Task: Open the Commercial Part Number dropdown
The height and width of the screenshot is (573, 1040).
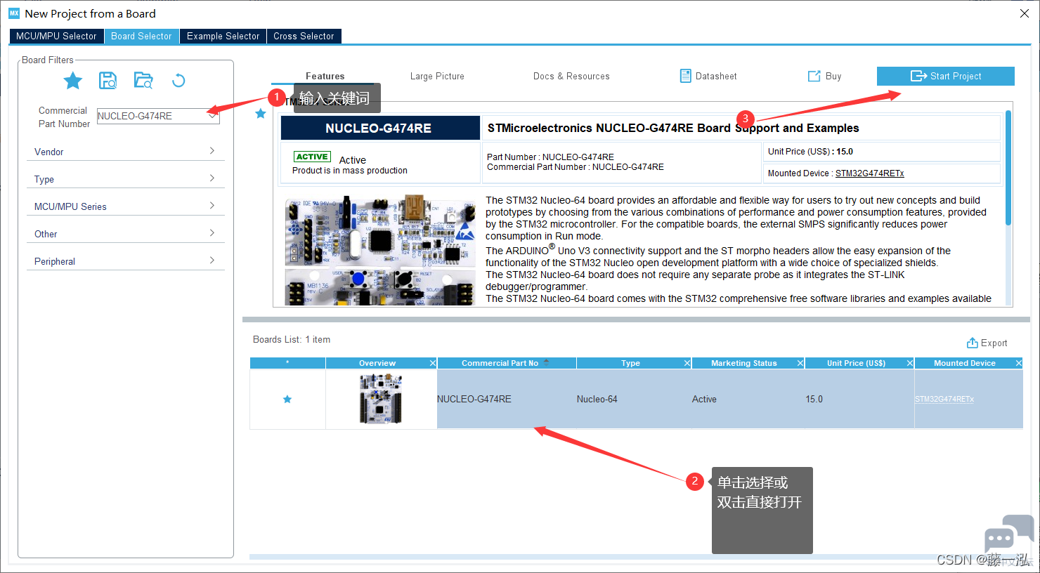Action: coord(212,116)
